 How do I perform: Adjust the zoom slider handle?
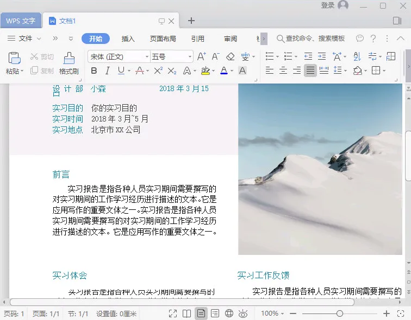[x=340, y=313]
